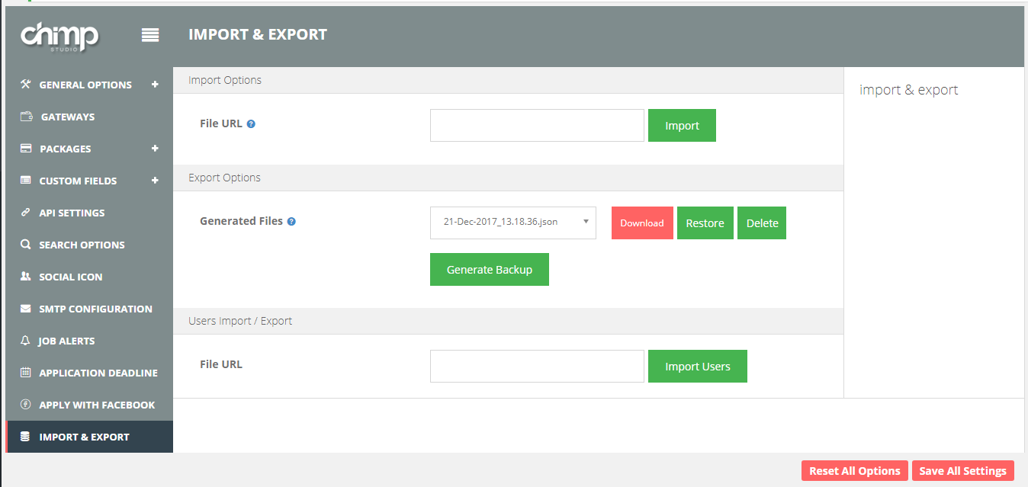This screenshot has width=1028, height=487.
Task: Click Save All Settings button
Action: (962, 471)
